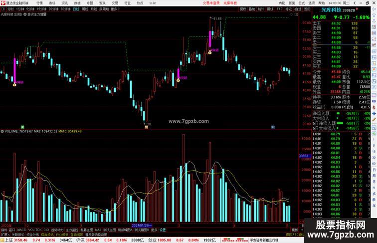This screenshot has width=377, height=243.
Task: Open the 资讯 menu
Action: click(x=64, y=3)
